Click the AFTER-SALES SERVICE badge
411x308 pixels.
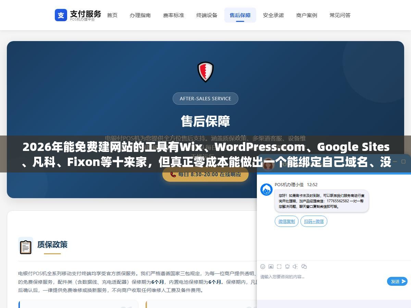[206, 99]
